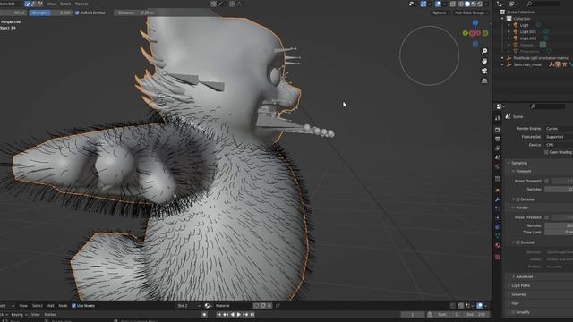Open the Options popover button
The image size is (573, 322).
click(x=440, y=13)
